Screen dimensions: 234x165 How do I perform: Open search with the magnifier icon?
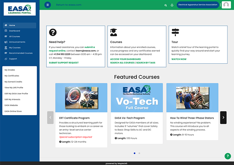tap(166, 5)
